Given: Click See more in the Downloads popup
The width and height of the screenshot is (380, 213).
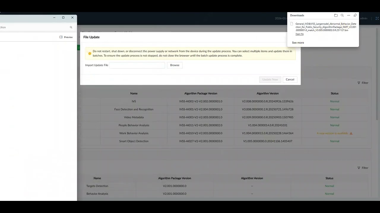Looking at the screenshot, I should tap(298, 43).
